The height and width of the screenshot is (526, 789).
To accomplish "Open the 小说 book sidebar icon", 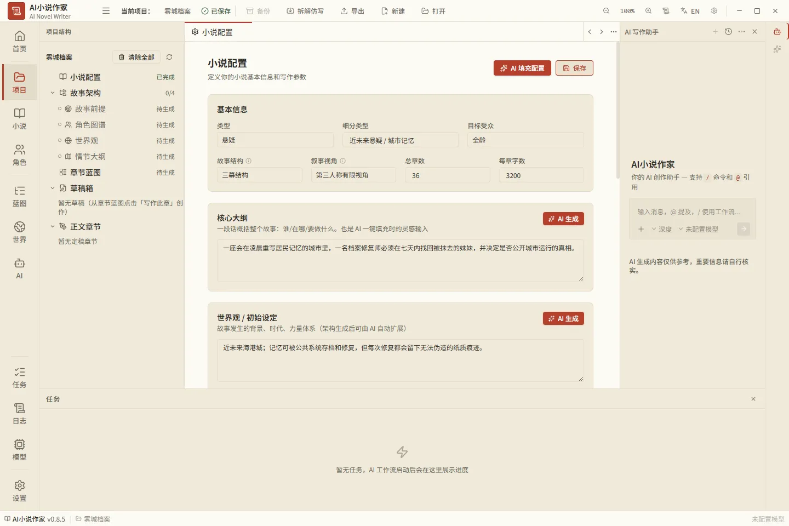I will click(19, 119).
